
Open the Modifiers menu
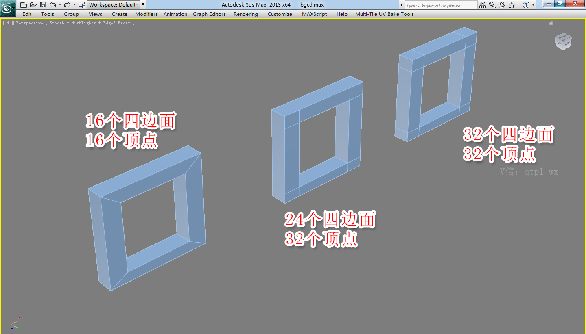[x=146, y=14]
